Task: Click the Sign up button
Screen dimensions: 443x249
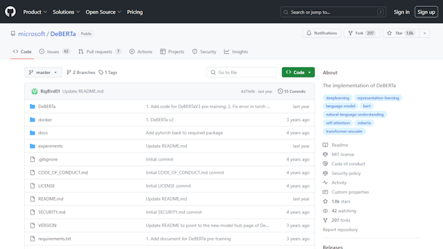Action: pyautogui.click(x=426, y=12)
